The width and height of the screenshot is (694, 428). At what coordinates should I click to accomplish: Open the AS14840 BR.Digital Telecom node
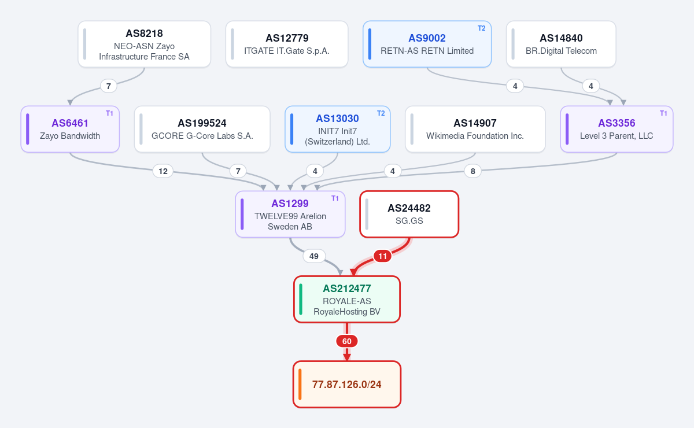click(561, 45)
